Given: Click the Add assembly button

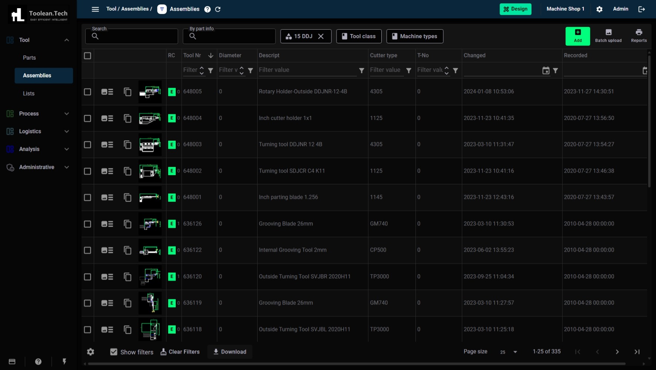Looking at the screenshot, I should (x=577, y=36).
